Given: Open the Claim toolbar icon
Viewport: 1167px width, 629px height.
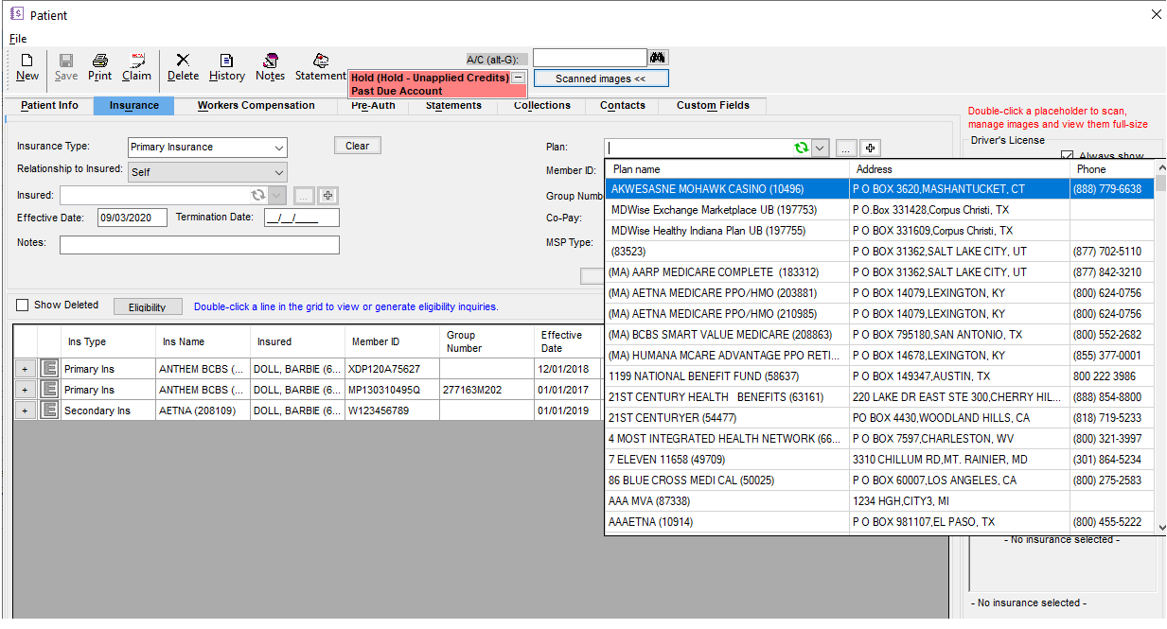Looking at the screenshot, I should click(x=137, y=67).
